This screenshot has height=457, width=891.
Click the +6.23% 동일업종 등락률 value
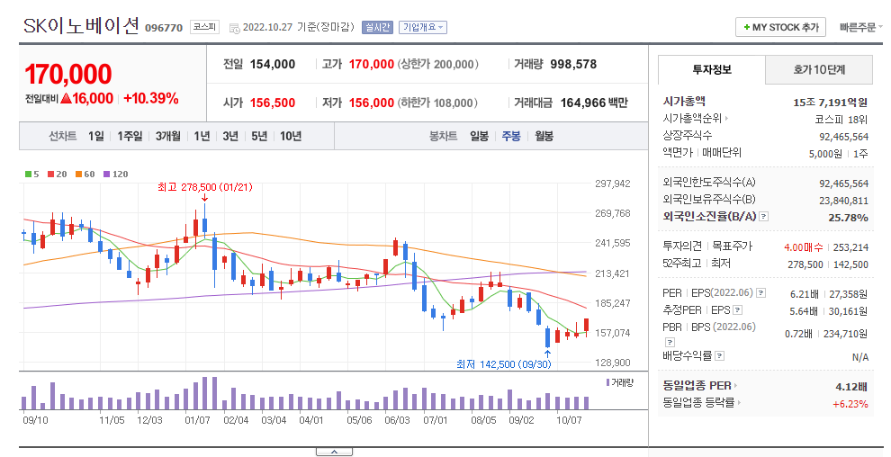[x=850, y=404]
